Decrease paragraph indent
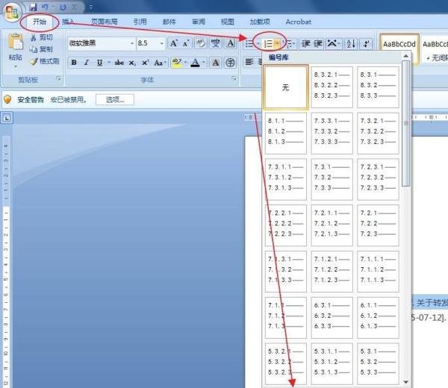The height and width of the screenshot is (388, 448). pos(306,43)
